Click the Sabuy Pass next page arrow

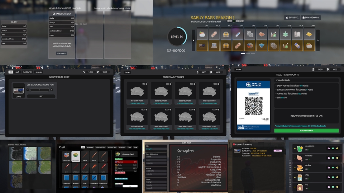[318, 40]
